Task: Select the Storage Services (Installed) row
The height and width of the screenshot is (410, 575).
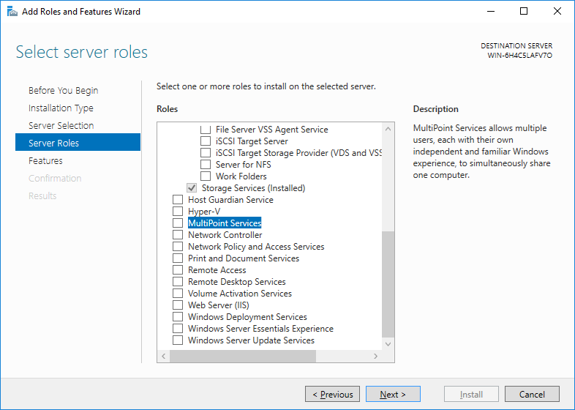Action: point(253,188)
